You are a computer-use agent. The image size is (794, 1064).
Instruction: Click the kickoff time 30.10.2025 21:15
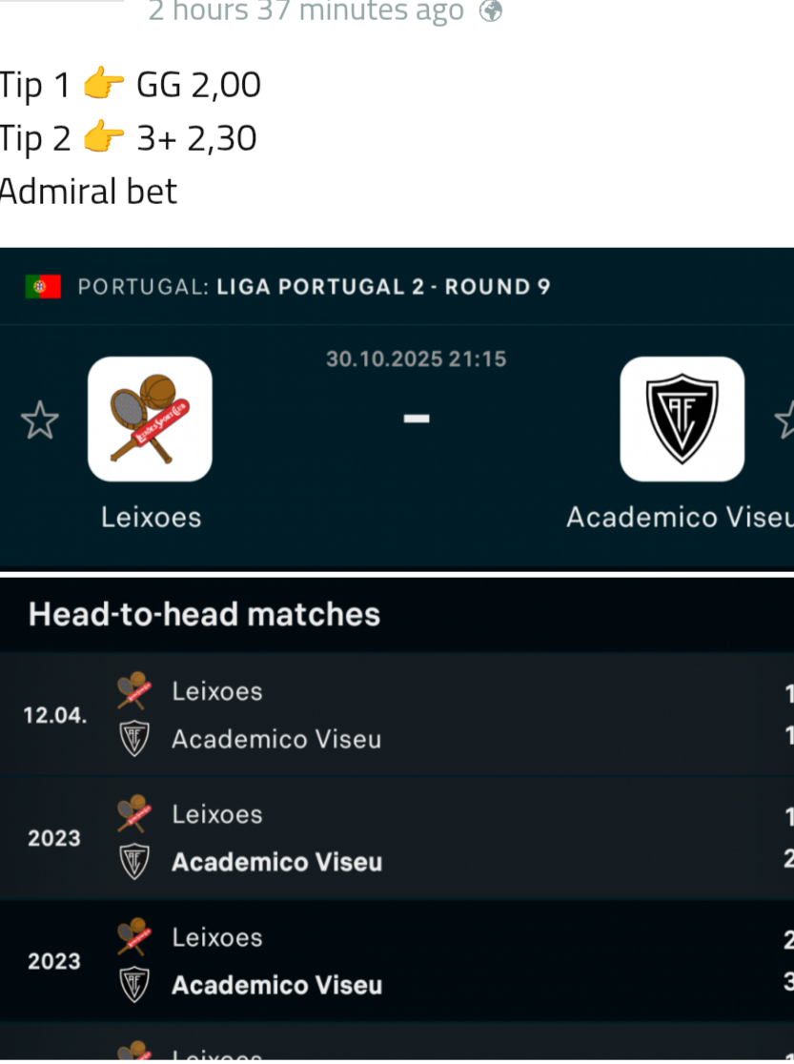(416, 359)
